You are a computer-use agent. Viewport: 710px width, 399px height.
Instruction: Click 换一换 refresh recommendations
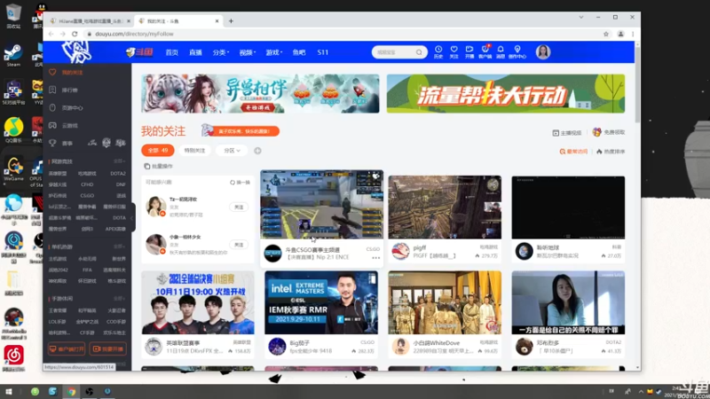(240, 183)
